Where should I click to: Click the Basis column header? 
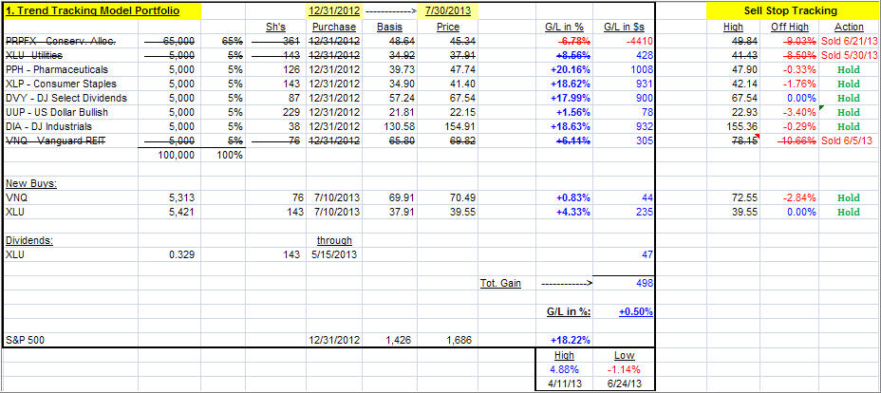tap(389, 27)
